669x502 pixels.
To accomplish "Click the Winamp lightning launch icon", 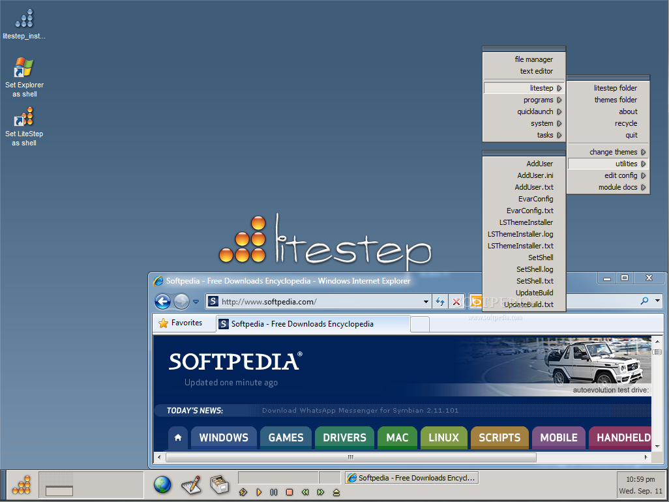I will pyautogui.click(x=243, y=492).
